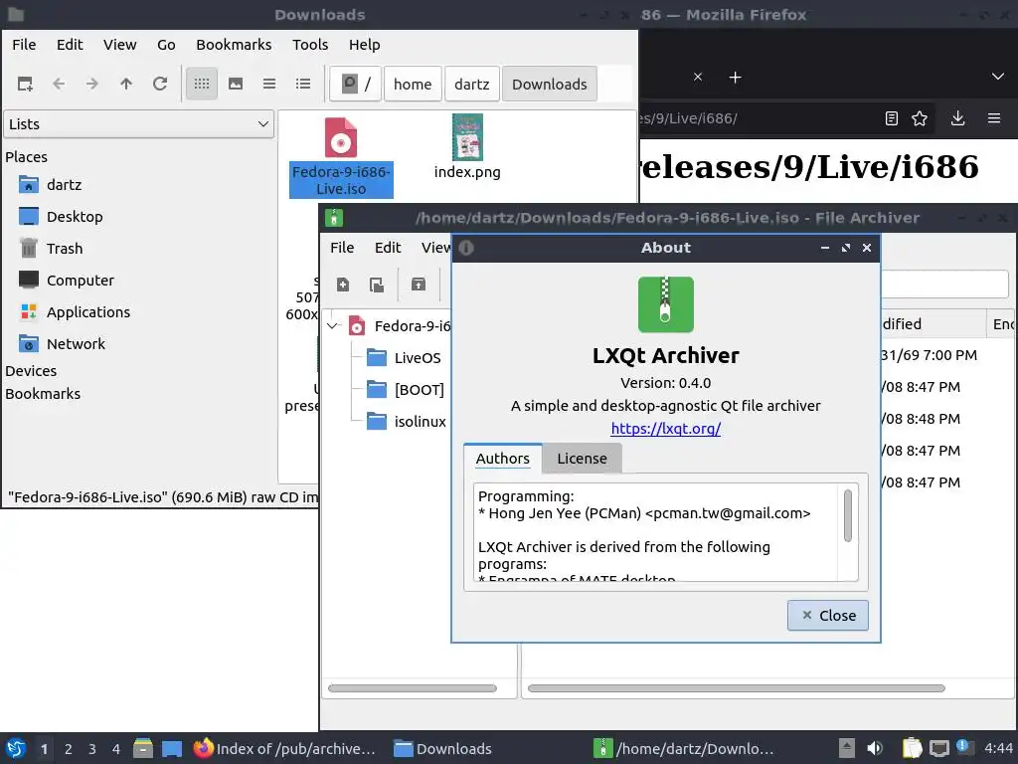Open the https://lxqt.org/ link
The image size is (1018, 764).
(665, 428)
